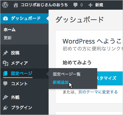Open site home icon in admin bar
This screenshot has width=123, height=115.
[16, 5]
